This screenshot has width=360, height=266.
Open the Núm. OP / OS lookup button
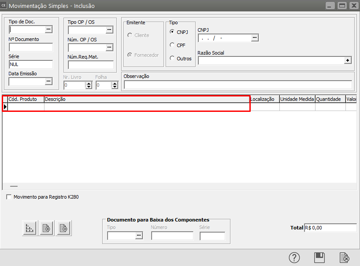109,48
